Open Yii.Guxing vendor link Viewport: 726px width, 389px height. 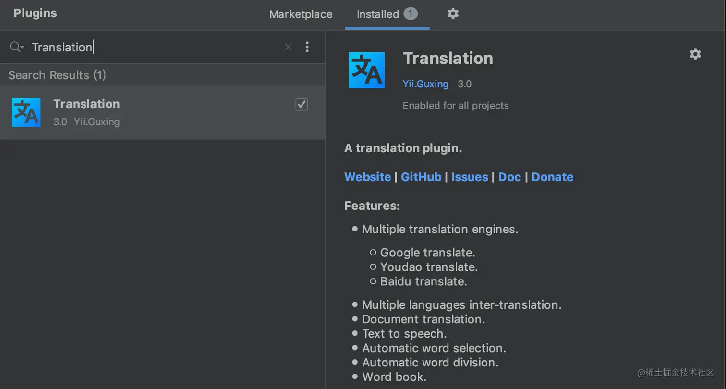point(425,84)
